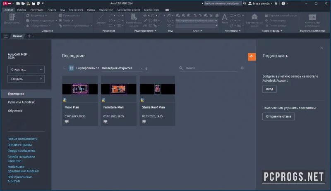This screenshot has width=331, height=191.
Task: Click the magnifier search icon in title bar
Action: click(x=245, y=3)
